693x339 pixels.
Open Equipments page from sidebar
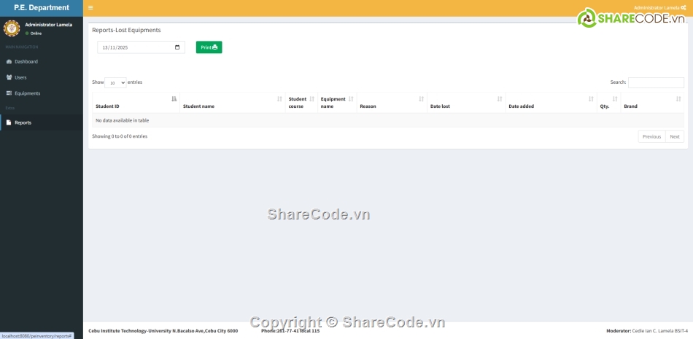[x=27, y=93]
